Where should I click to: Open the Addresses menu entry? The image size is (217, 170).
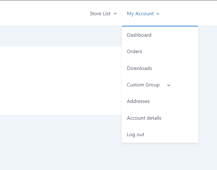138,101
